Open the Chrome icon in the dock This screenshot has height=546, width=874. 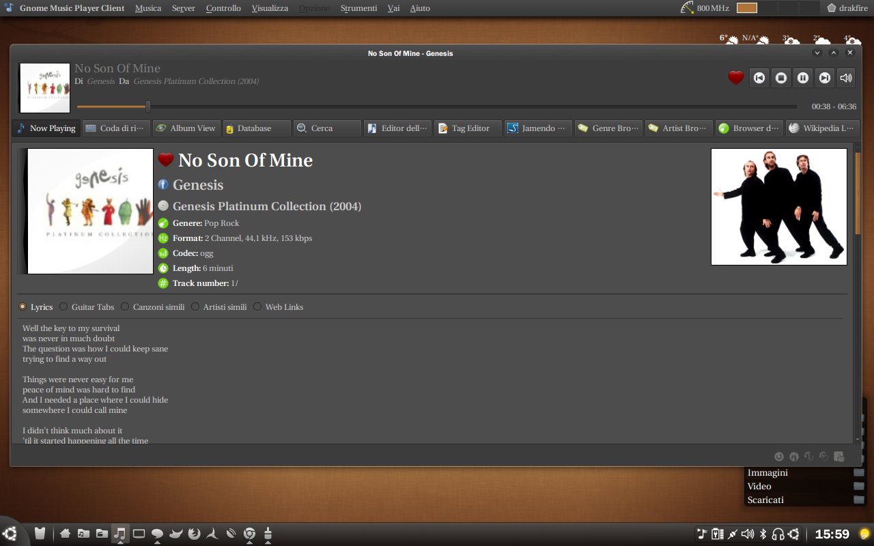[x=249, y=534]
